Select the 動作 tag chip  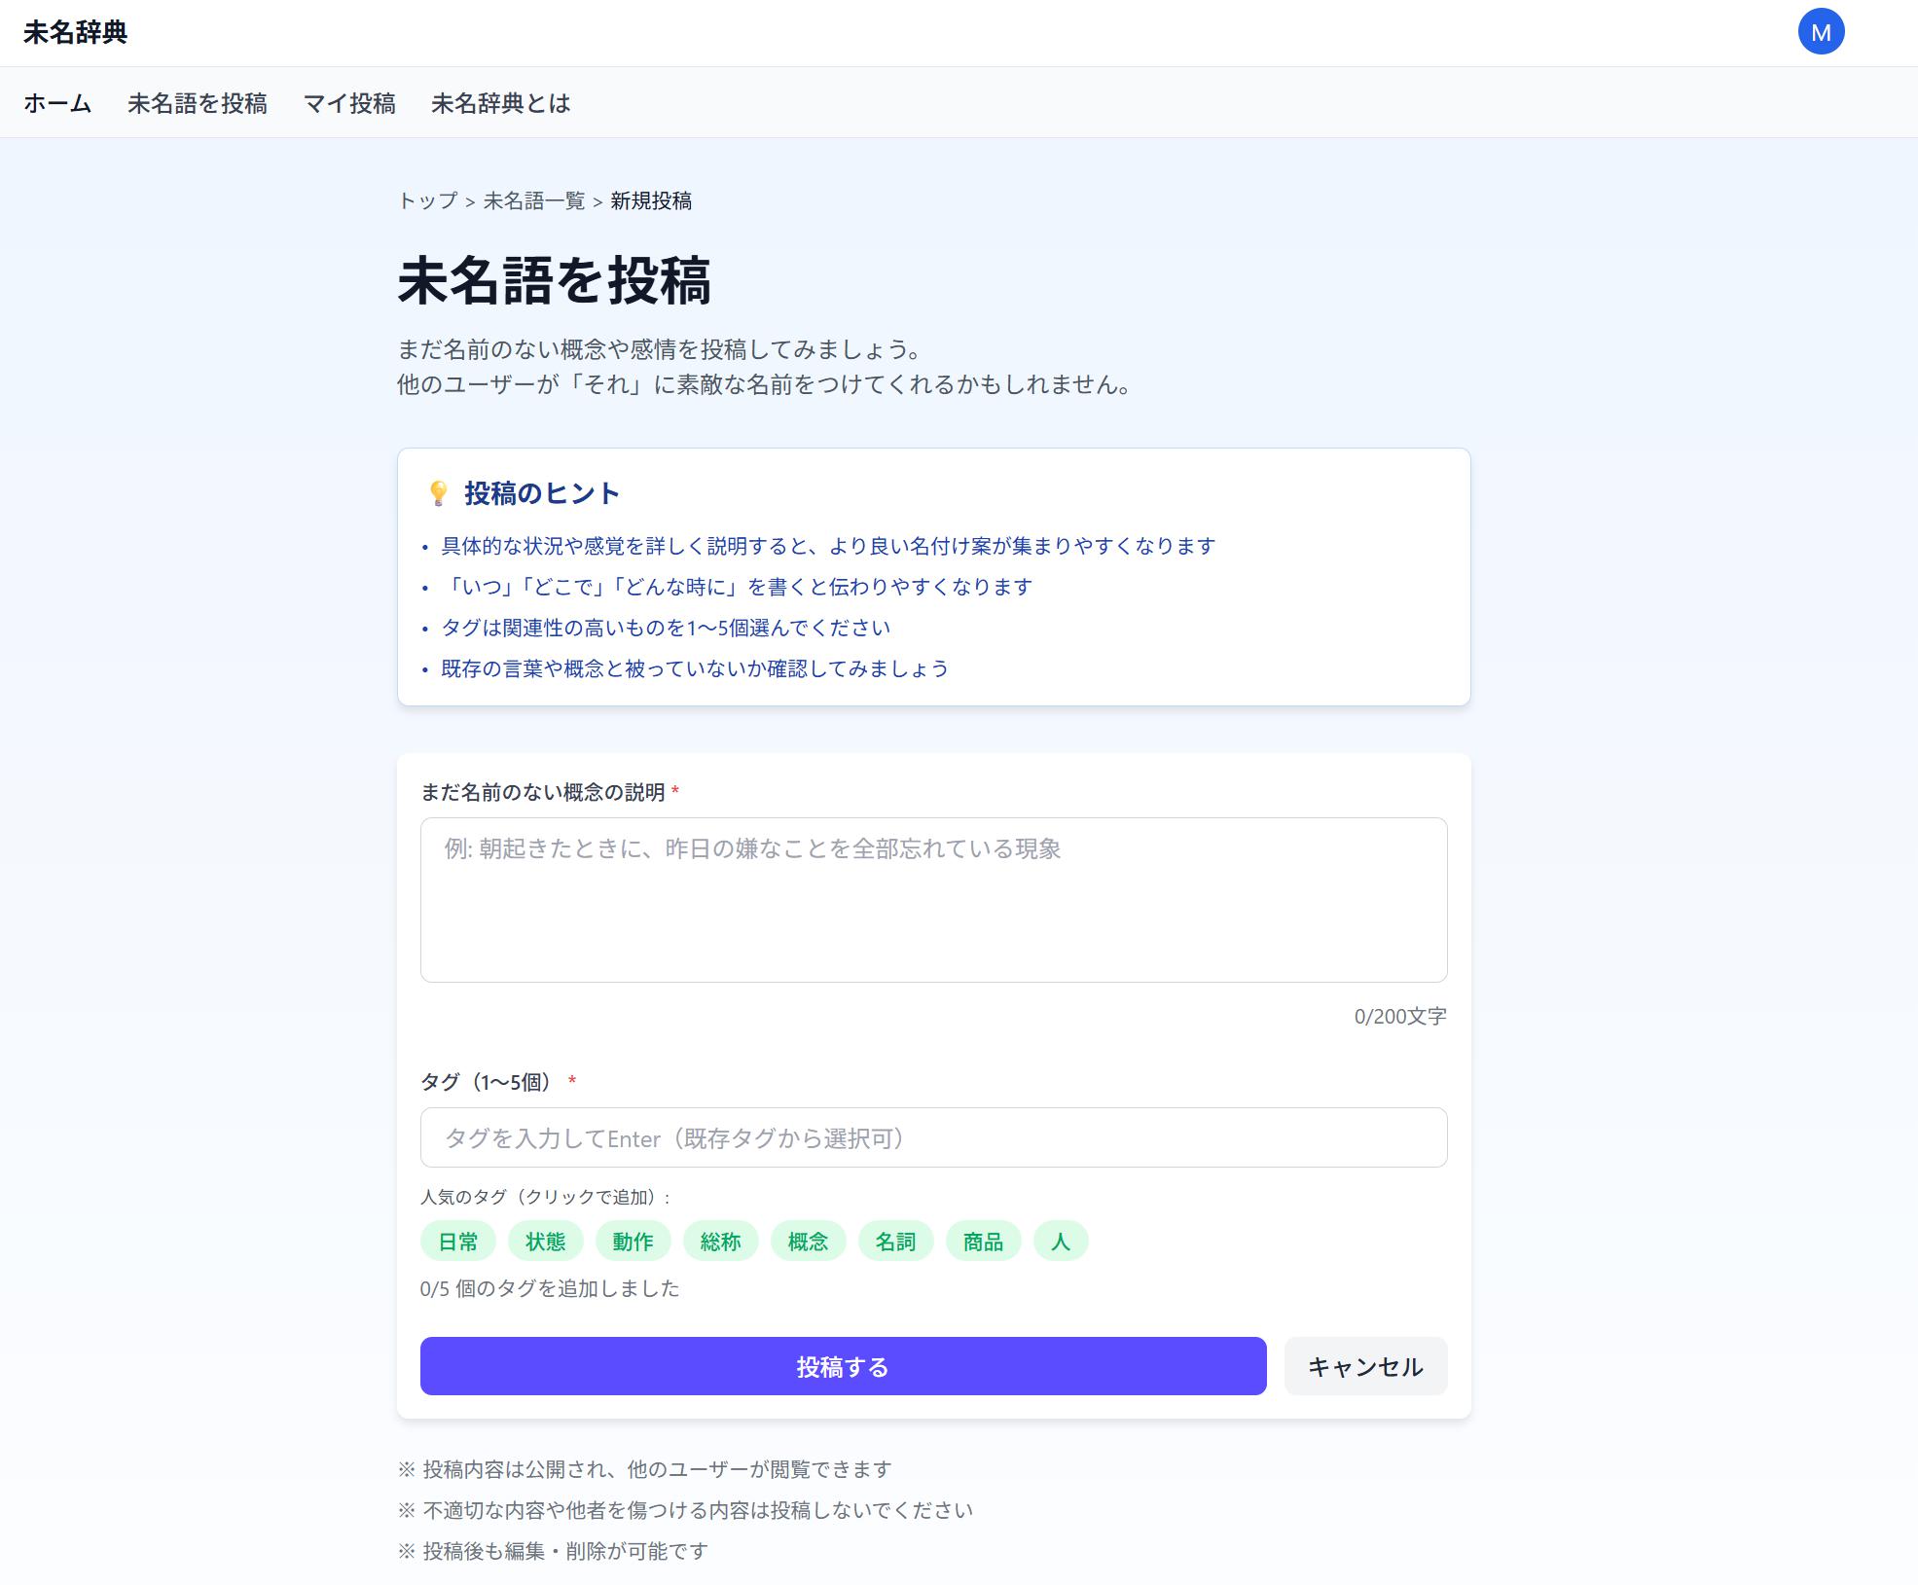(x=633, y=1242)
